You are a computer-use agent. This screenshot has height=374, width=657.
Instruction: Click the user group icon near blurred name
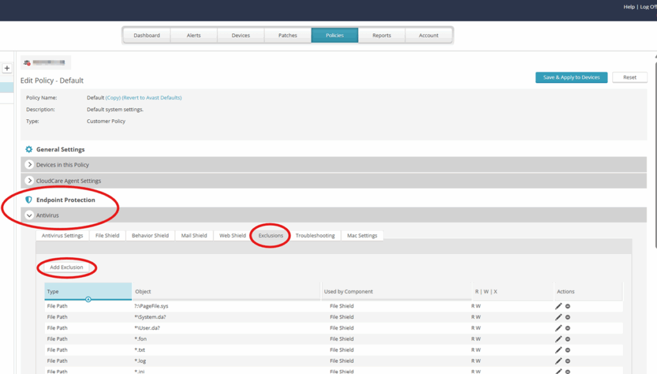(27, 62)
